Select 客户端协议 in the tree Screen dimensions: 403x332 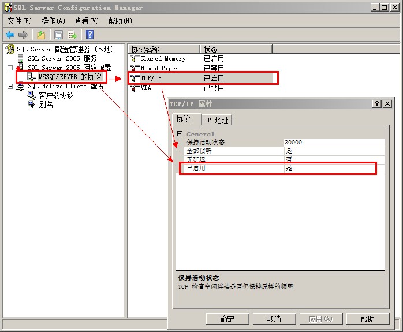click(56, 96)
